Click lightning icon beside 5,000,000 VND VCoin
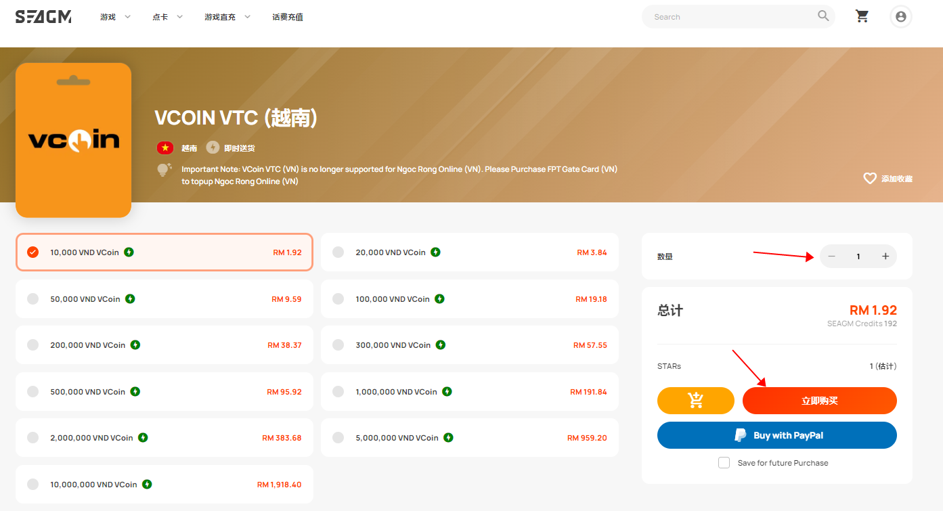Image resolution: width=943 pixels, height=511 pixels. [448, 438]
